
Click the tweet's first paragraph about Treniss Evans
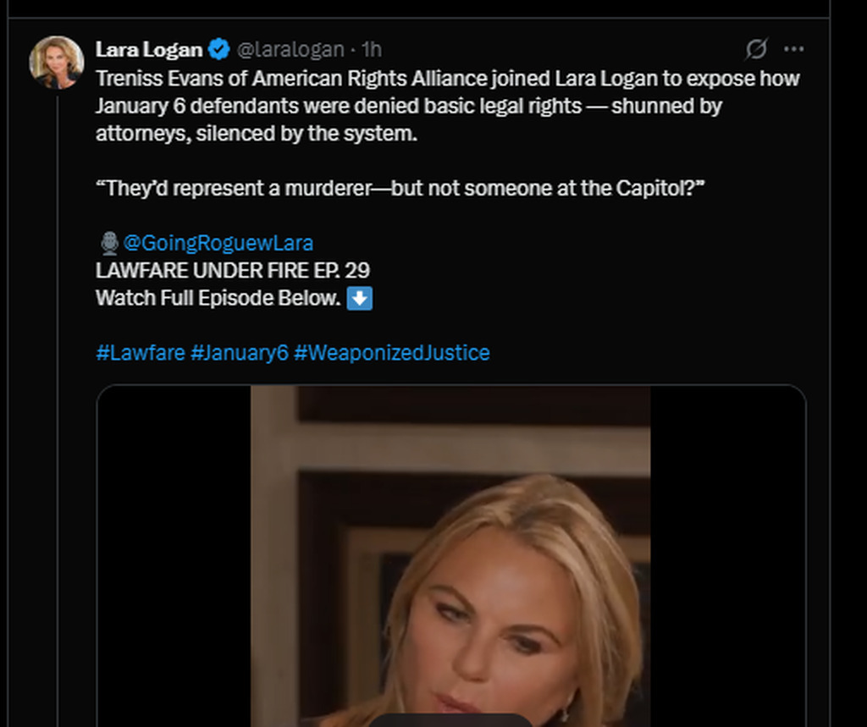(423, 106)
